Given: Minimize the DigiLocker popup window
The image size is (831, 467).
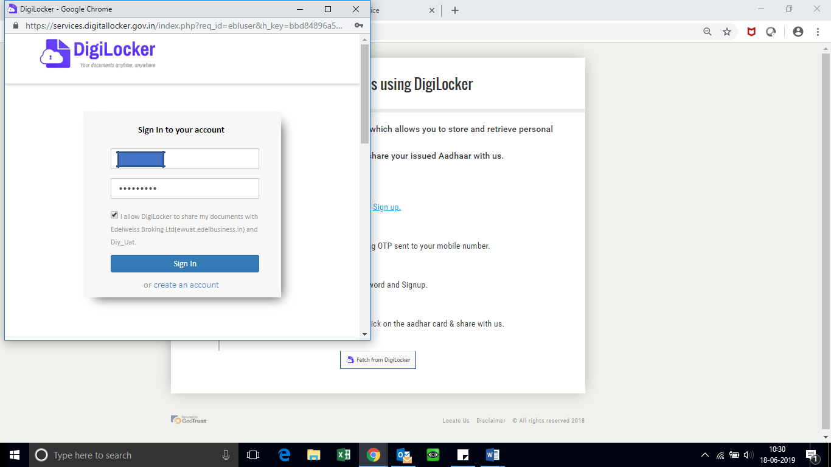Looking at the screenshot, I should click(299, 9).
